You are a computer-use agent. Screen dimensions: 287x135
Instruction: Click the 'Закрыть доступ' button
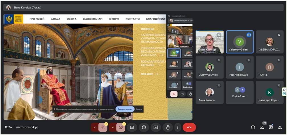point(125,109)
